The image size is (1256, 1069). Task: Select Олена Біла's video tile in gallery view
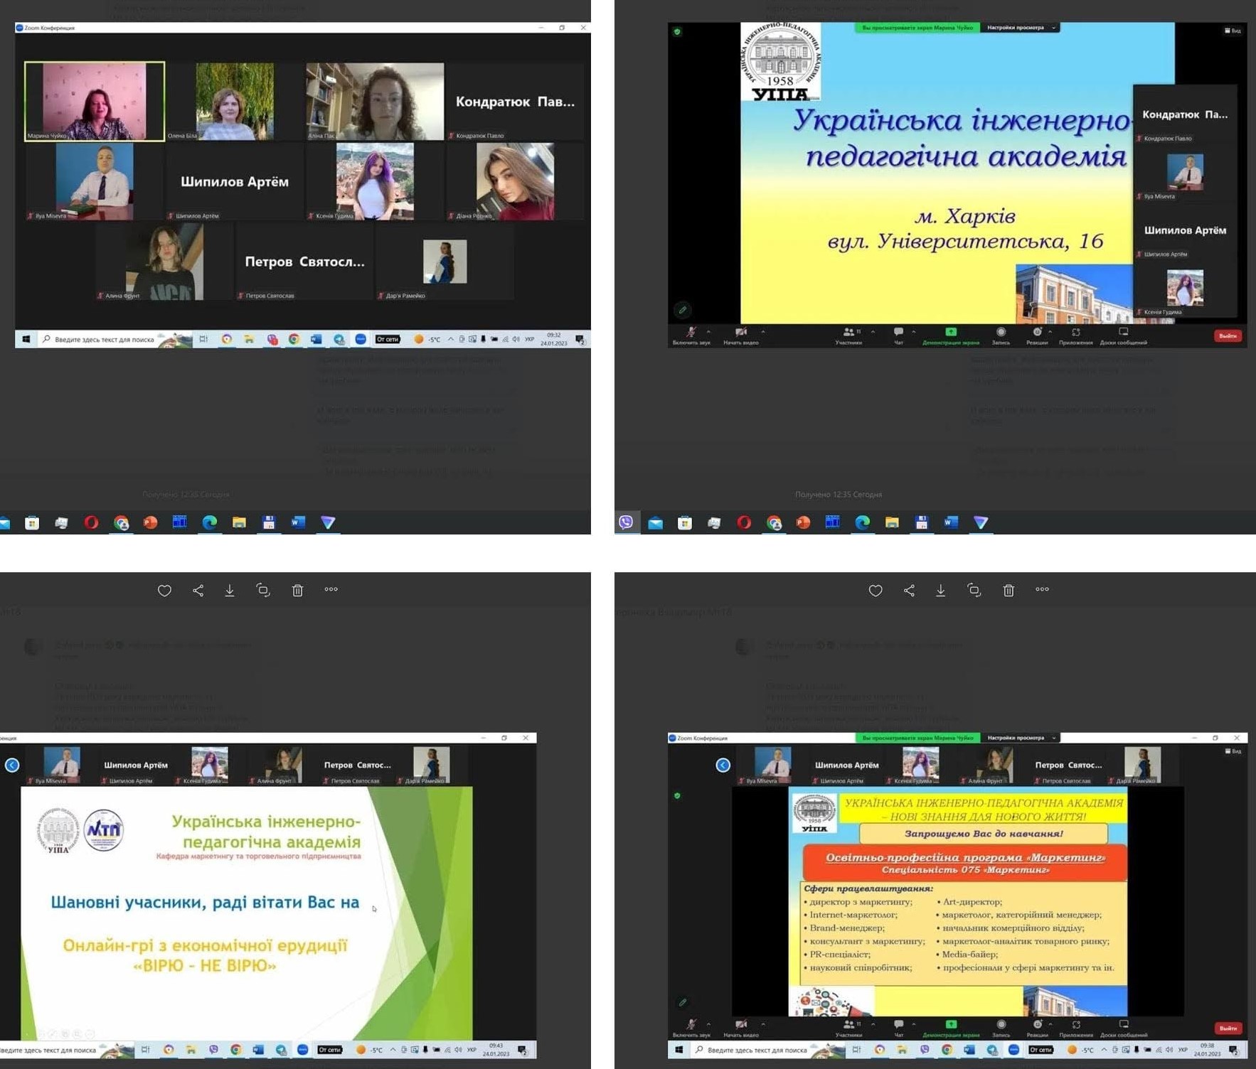235,102
